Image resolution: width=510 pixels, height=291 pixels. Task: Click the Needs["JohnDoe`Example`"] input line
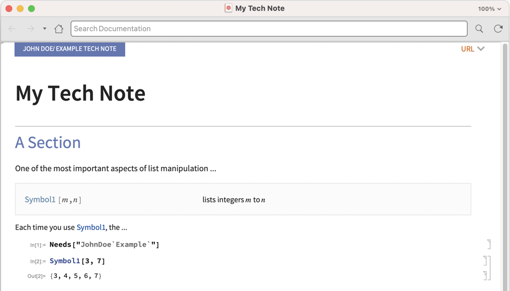(104, 245)
